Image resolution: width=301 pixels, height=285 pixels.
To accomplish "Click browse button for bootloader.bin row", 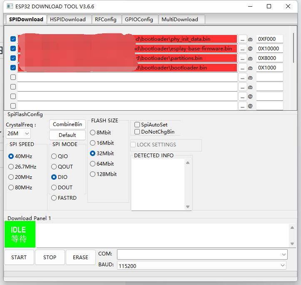I will point(243,68).
